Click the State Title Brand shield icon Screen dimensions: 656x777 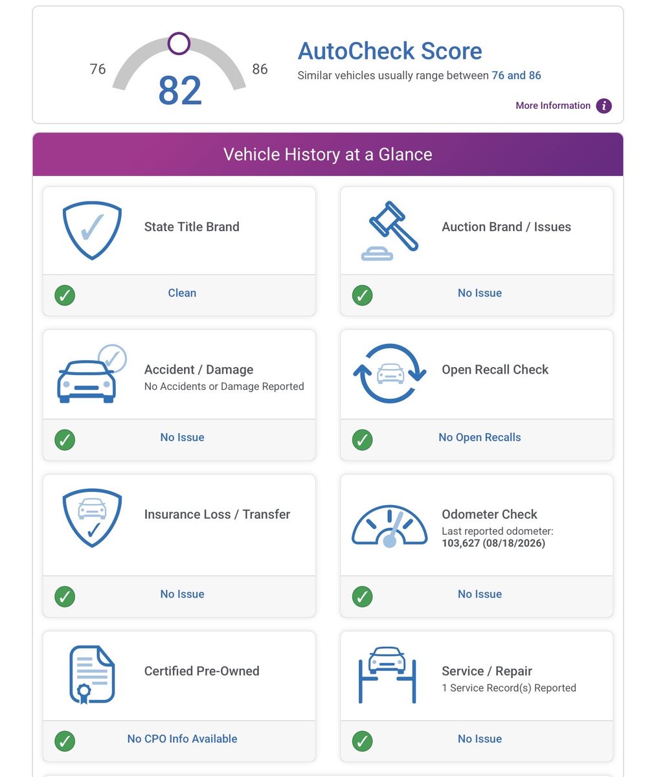coord(92,230)
